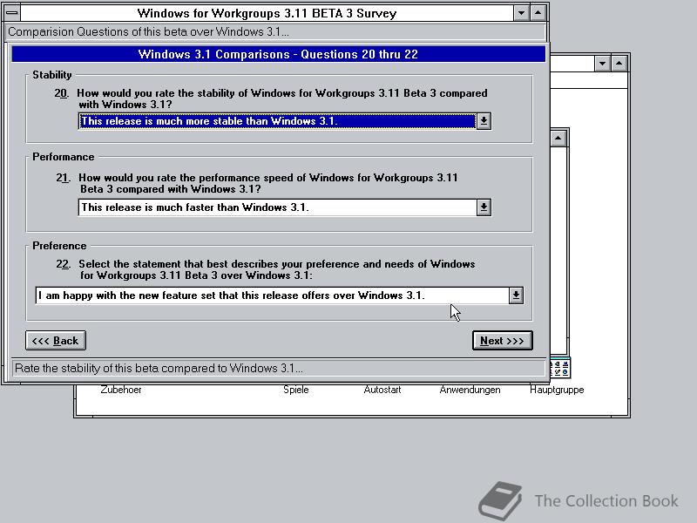Open the performance speed dropdown arrow
697x523 pixels.
click(x=484, y=207)
